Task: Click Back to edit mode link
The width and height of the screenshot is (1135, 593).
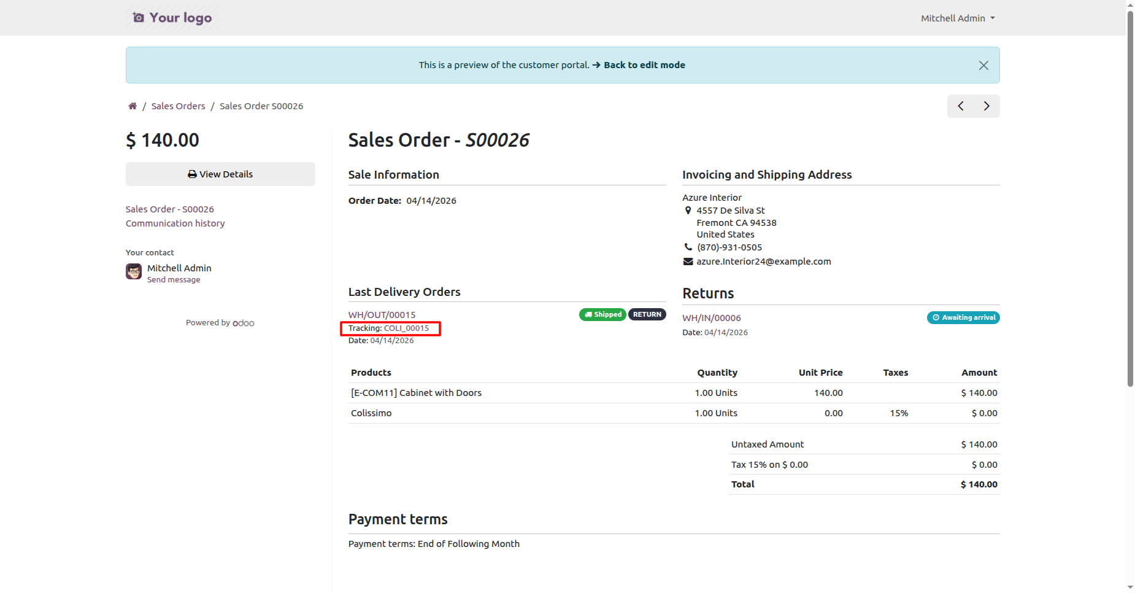Action: pyautogui.click(x=644, y=65)
